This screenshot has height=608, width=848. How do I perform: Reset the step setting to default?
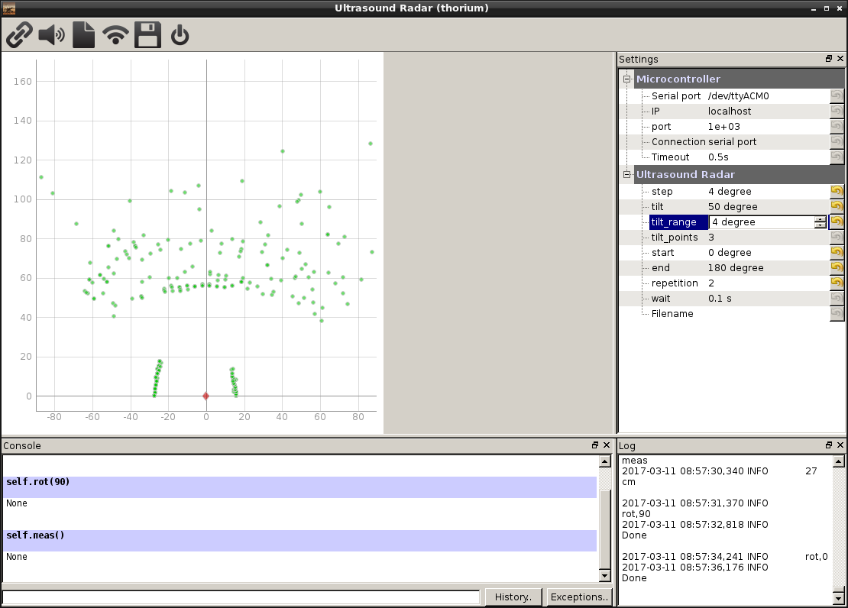point(837,192)
